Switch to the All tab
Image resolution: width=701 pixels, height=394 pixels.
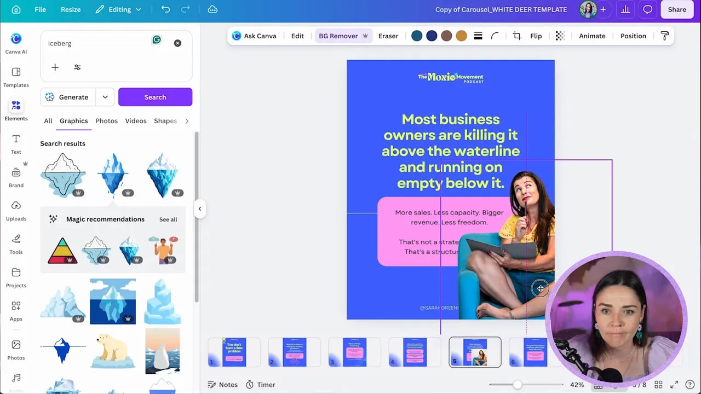point(48,121)
